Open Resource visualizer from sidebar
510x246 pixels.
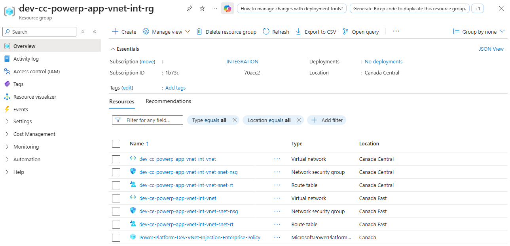(34, 97)
